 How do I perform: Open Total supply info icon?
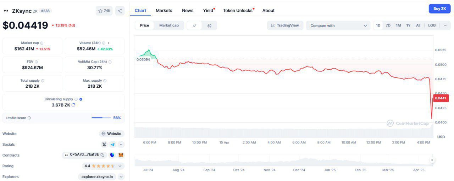pos(43,81)
